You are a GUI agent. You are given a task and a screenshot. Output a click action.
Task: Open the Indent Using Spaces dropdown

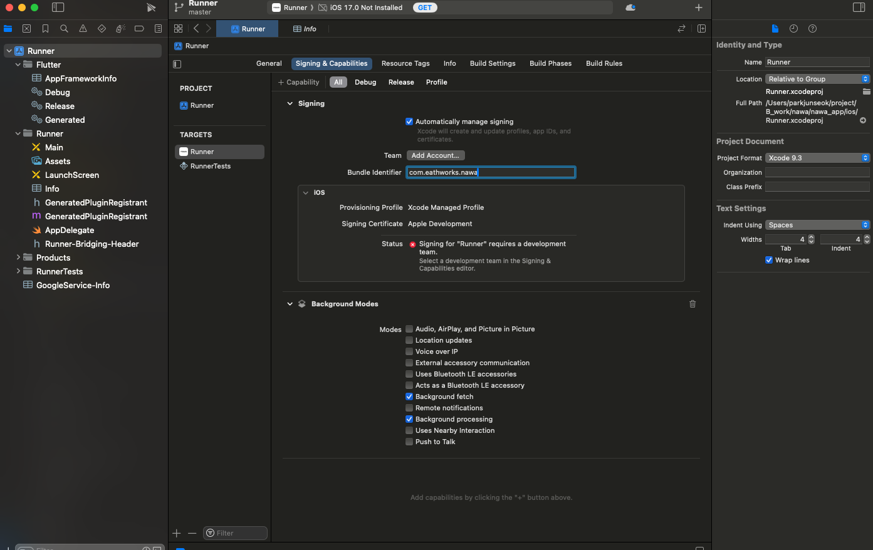[x=817, y=225]
